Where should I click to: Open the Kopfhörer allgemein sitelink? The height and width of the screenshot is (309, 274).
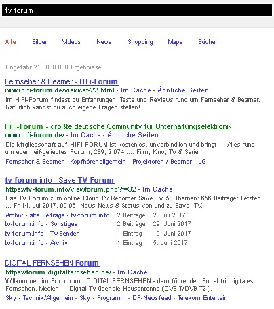(x=98, y=162)
